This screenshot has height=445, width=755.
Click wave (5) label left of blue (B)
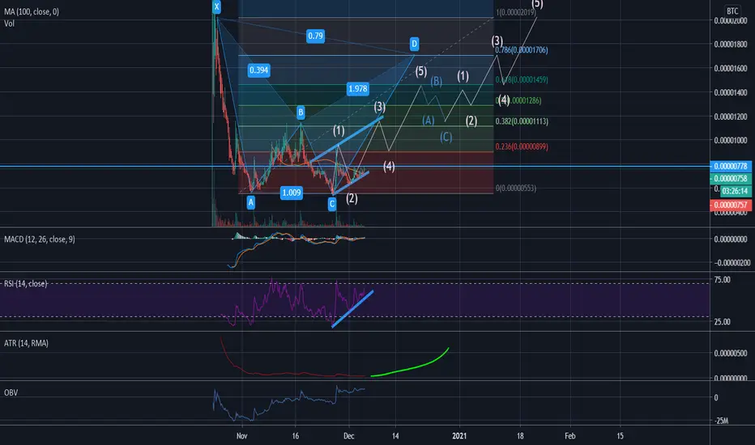click(x=420, y=72)
